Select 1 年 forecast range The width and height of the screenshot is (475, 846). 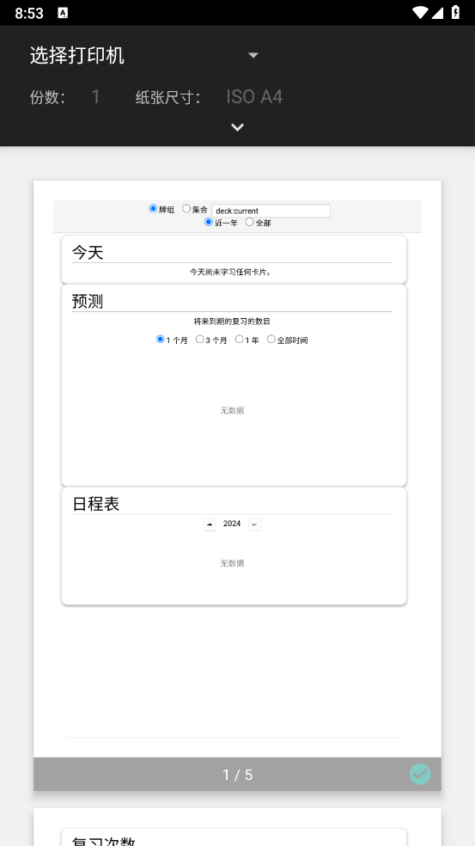[x=240, y=340]
